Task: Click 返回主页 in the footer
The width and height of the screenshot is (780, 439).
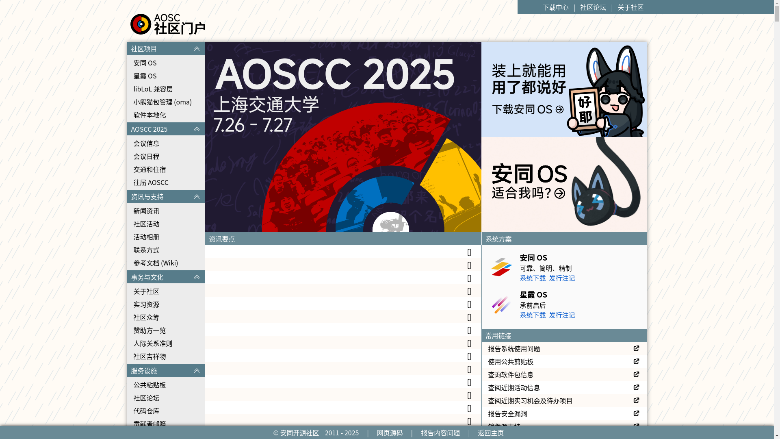Action: (491, 433)
